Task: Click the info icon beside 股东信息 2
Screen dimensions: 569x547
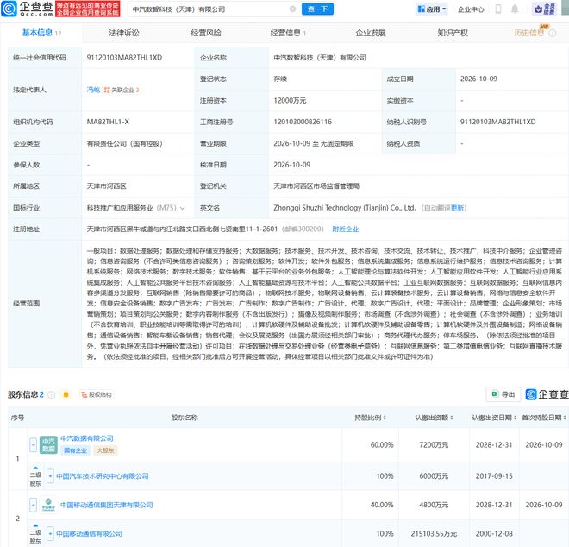Action: [52, 394]
